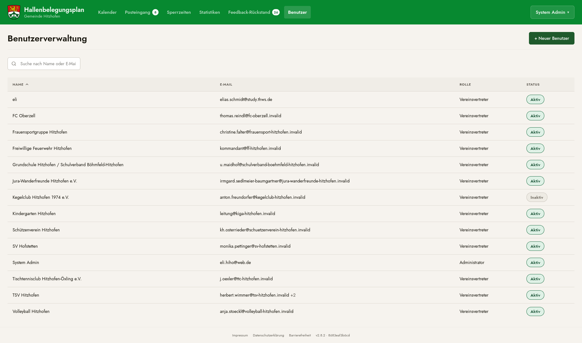This screenshot has height=343, width=582.
Task: Click the Aktiv badge for Volleyball Hitzhofen
Action: (x=535, y=311)
